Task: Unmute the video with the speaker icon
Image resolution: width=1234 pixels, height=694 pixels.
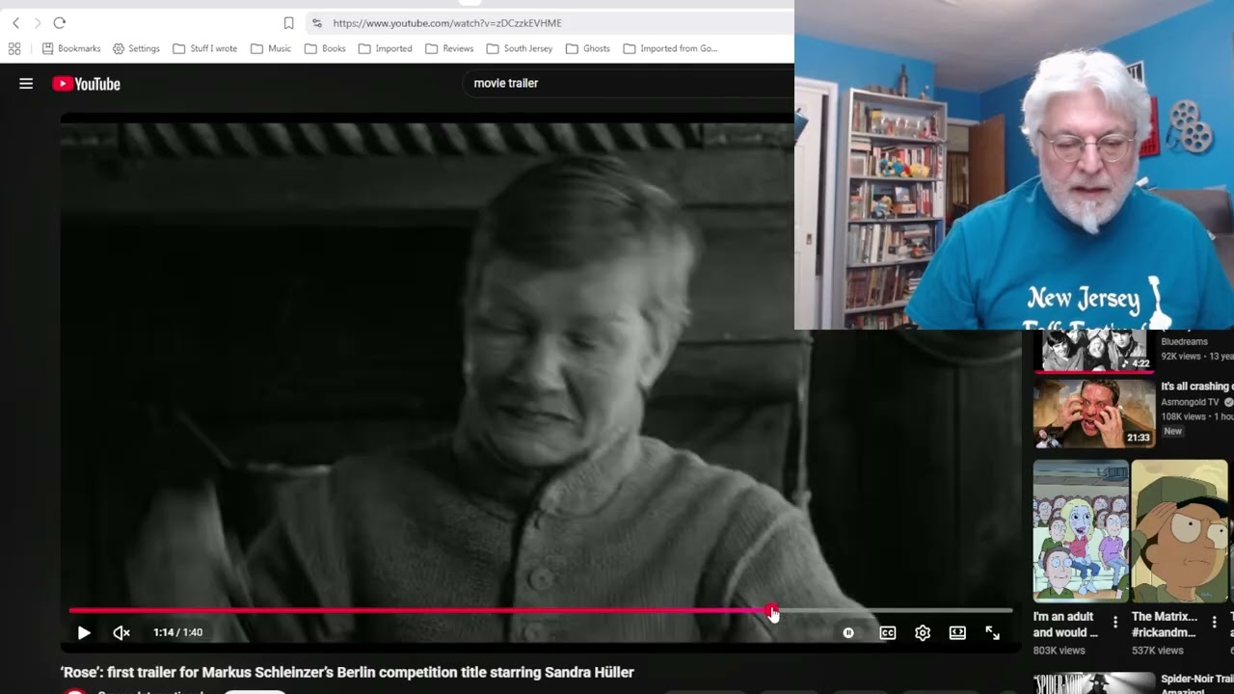Action: coord(121,632)
